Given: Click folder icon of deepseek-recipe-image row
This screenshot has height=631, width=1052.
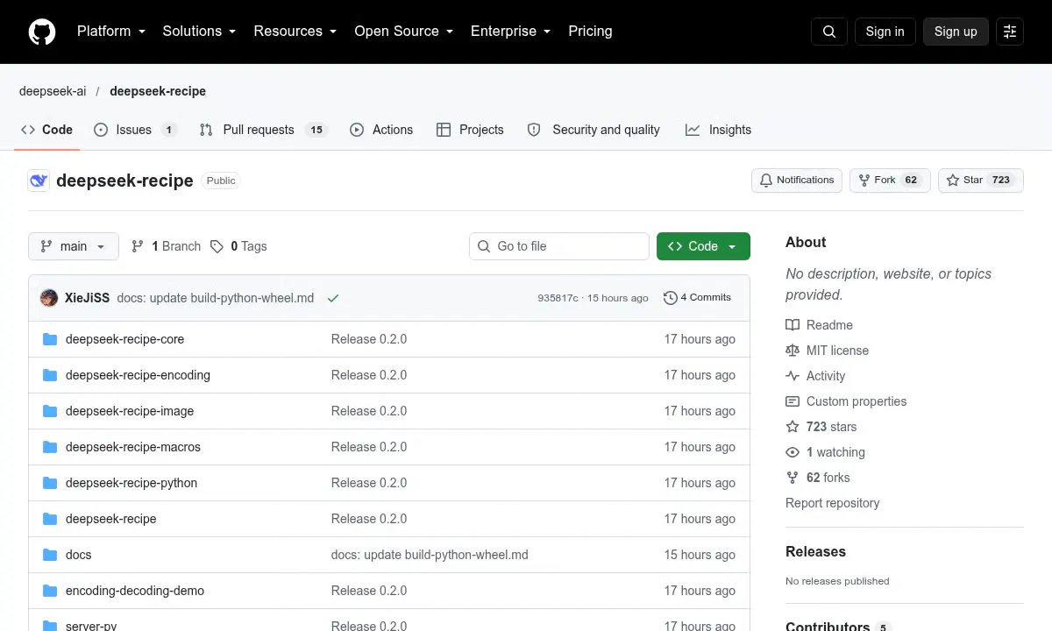Looking at the screenshot, I should click(50, 411).
